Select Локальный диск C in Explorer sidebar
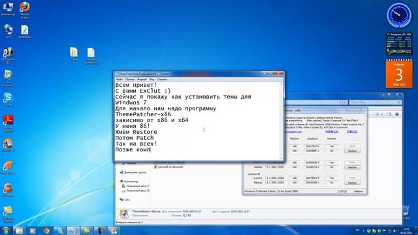The height and width of the screenshot is (235, 418). click(x=136, y=186)
